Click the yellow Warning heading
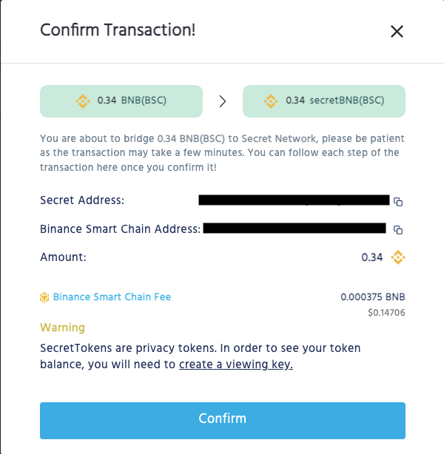The height and width of the screenshot is (454, 444). pyautogui.click(x=62, y=327)
